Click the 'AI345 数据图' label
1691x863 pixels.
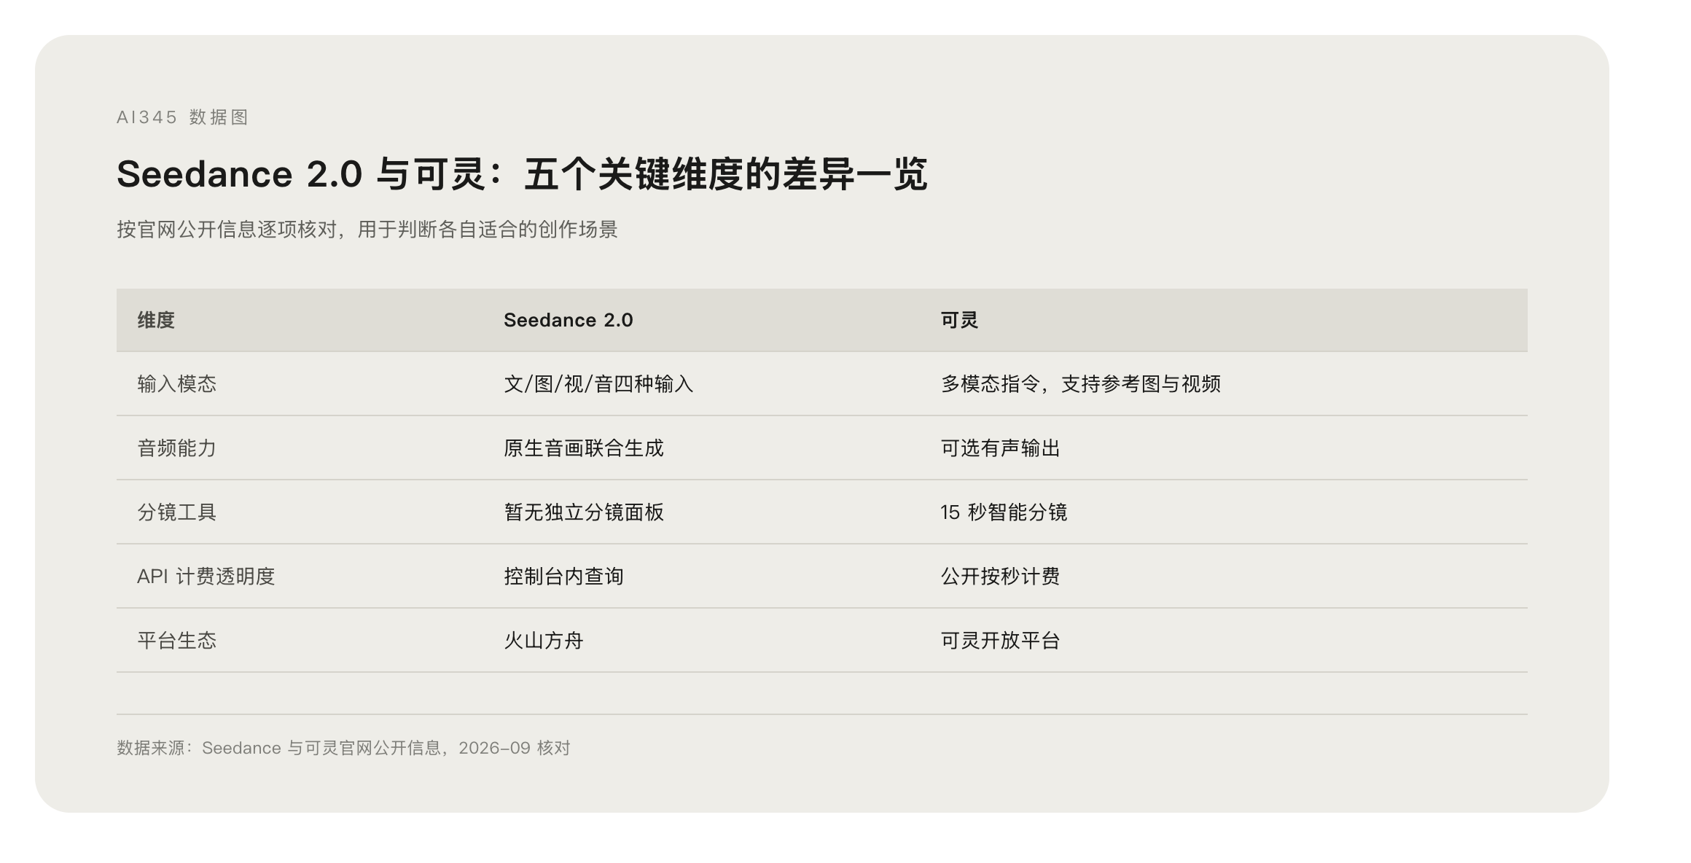tap(183, 117)
